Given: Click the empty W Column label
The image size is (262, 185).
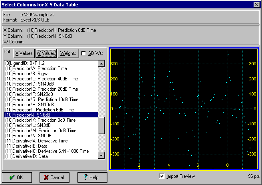Looking at the screenshot, I should tap(14, 42).
